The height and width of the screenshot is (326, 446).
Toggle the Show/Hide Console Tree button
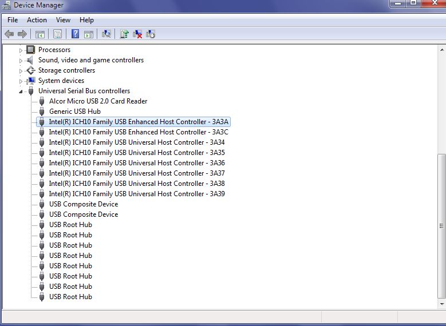point(40,34)
